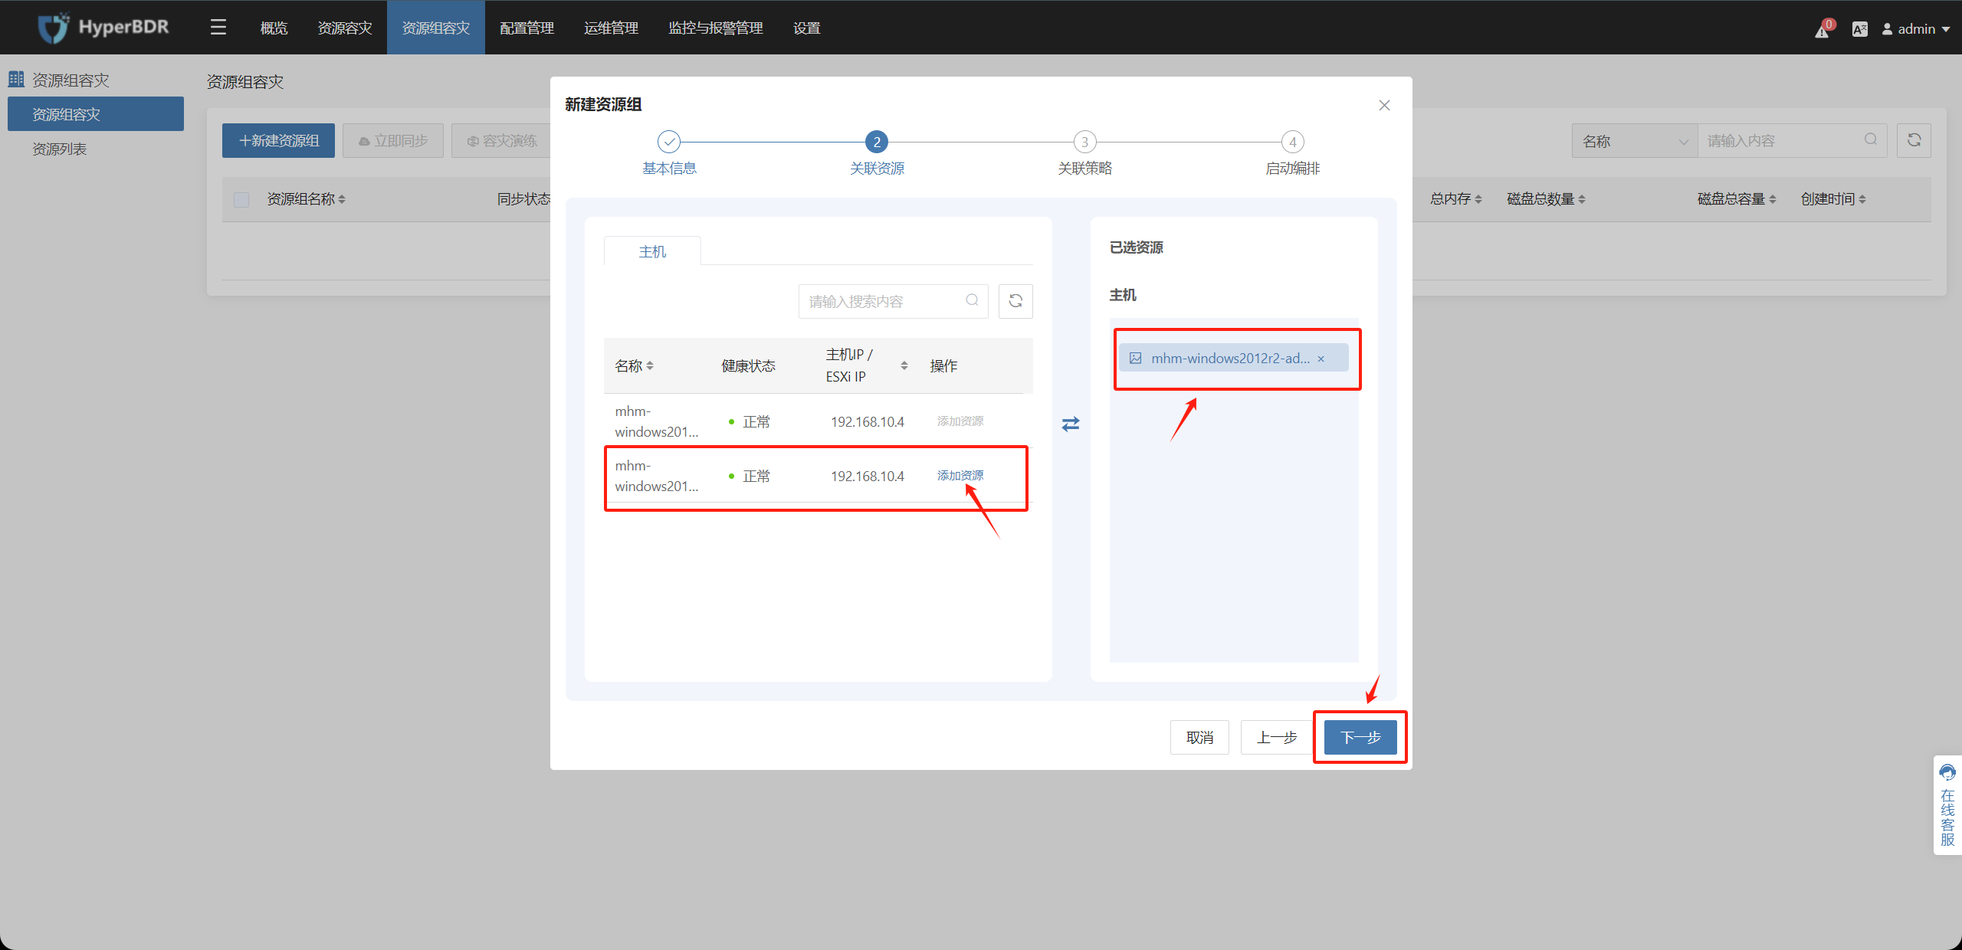Refresh the host list in dialog

pyautogui.click(x=1015, y=301)
